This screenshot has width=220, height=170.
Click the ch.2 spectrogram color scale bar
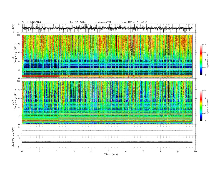point(201,106)
